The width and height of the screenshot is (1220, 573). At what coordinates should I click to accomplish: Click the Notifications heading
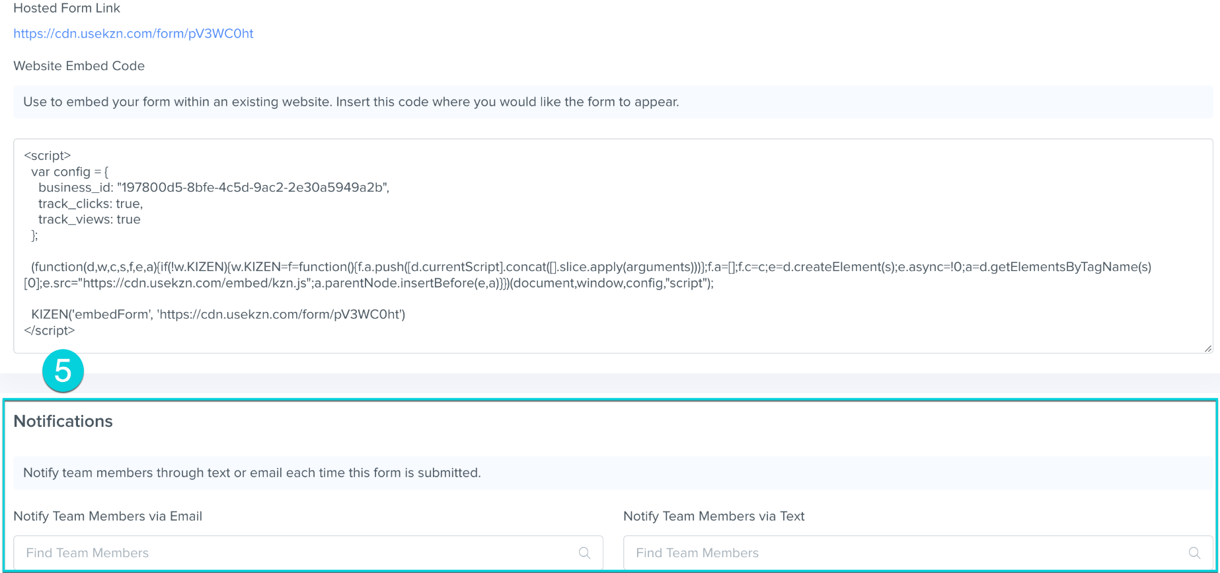coord(63,422)
